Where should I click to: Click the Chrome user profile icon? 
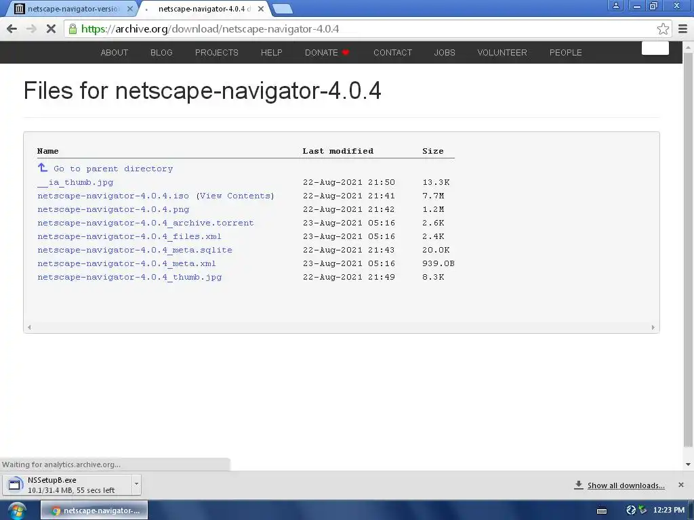[615, 5]
